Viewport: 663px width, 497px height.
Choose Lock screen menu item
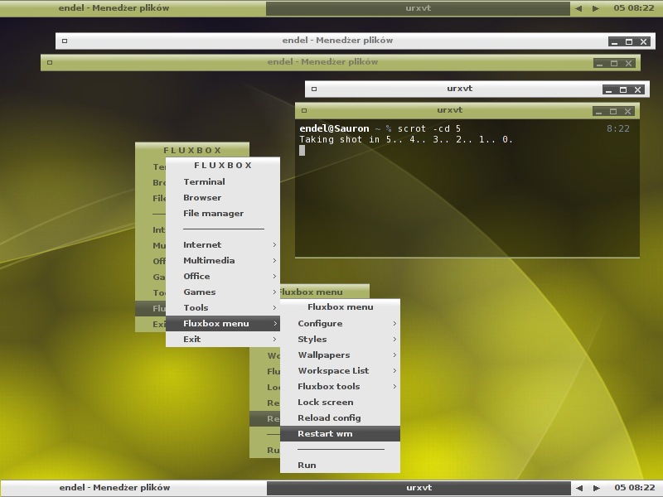pyautogui.click(x=340, y=402)
